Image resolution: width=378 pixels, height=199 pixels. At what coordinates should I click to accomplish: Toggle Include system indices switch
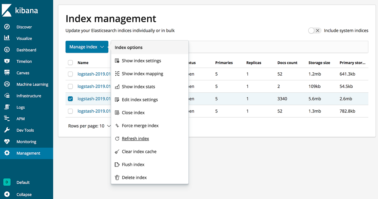click(315, 30)
